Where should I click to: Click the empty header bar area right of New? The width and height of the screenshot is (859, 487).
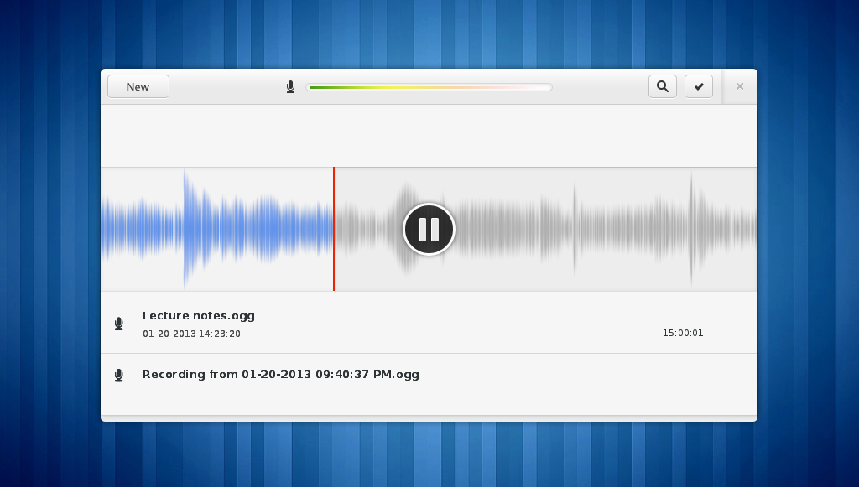pos(225,86)
